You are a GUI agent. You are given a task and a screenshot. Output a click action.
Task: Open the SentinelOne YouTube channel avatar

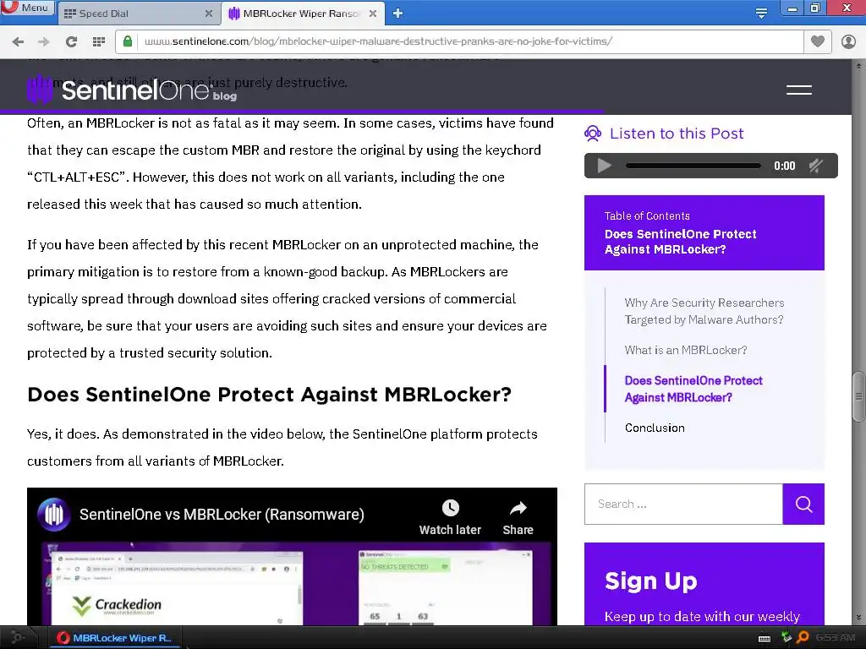[53, 515]
